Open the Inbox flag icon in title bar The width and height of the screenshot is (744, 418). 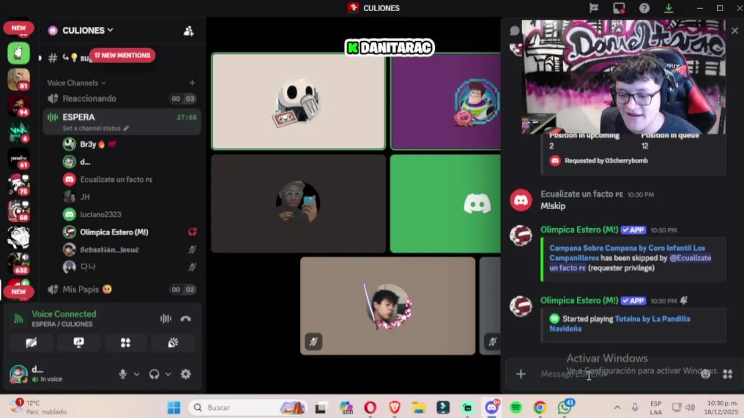(593, 8)
